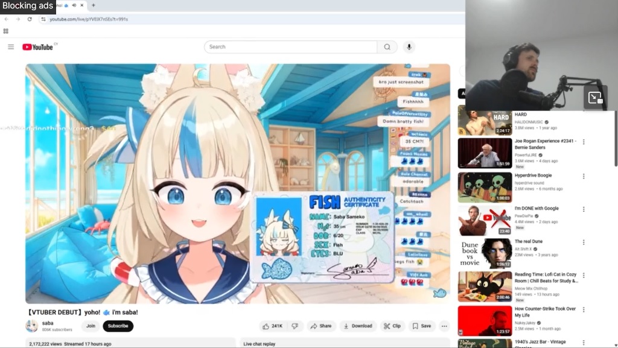Open Reading Time Lofi Cat thumbnail
Image resolution: width=618 pixels, height=348 pixels.
tap(485, 286)
